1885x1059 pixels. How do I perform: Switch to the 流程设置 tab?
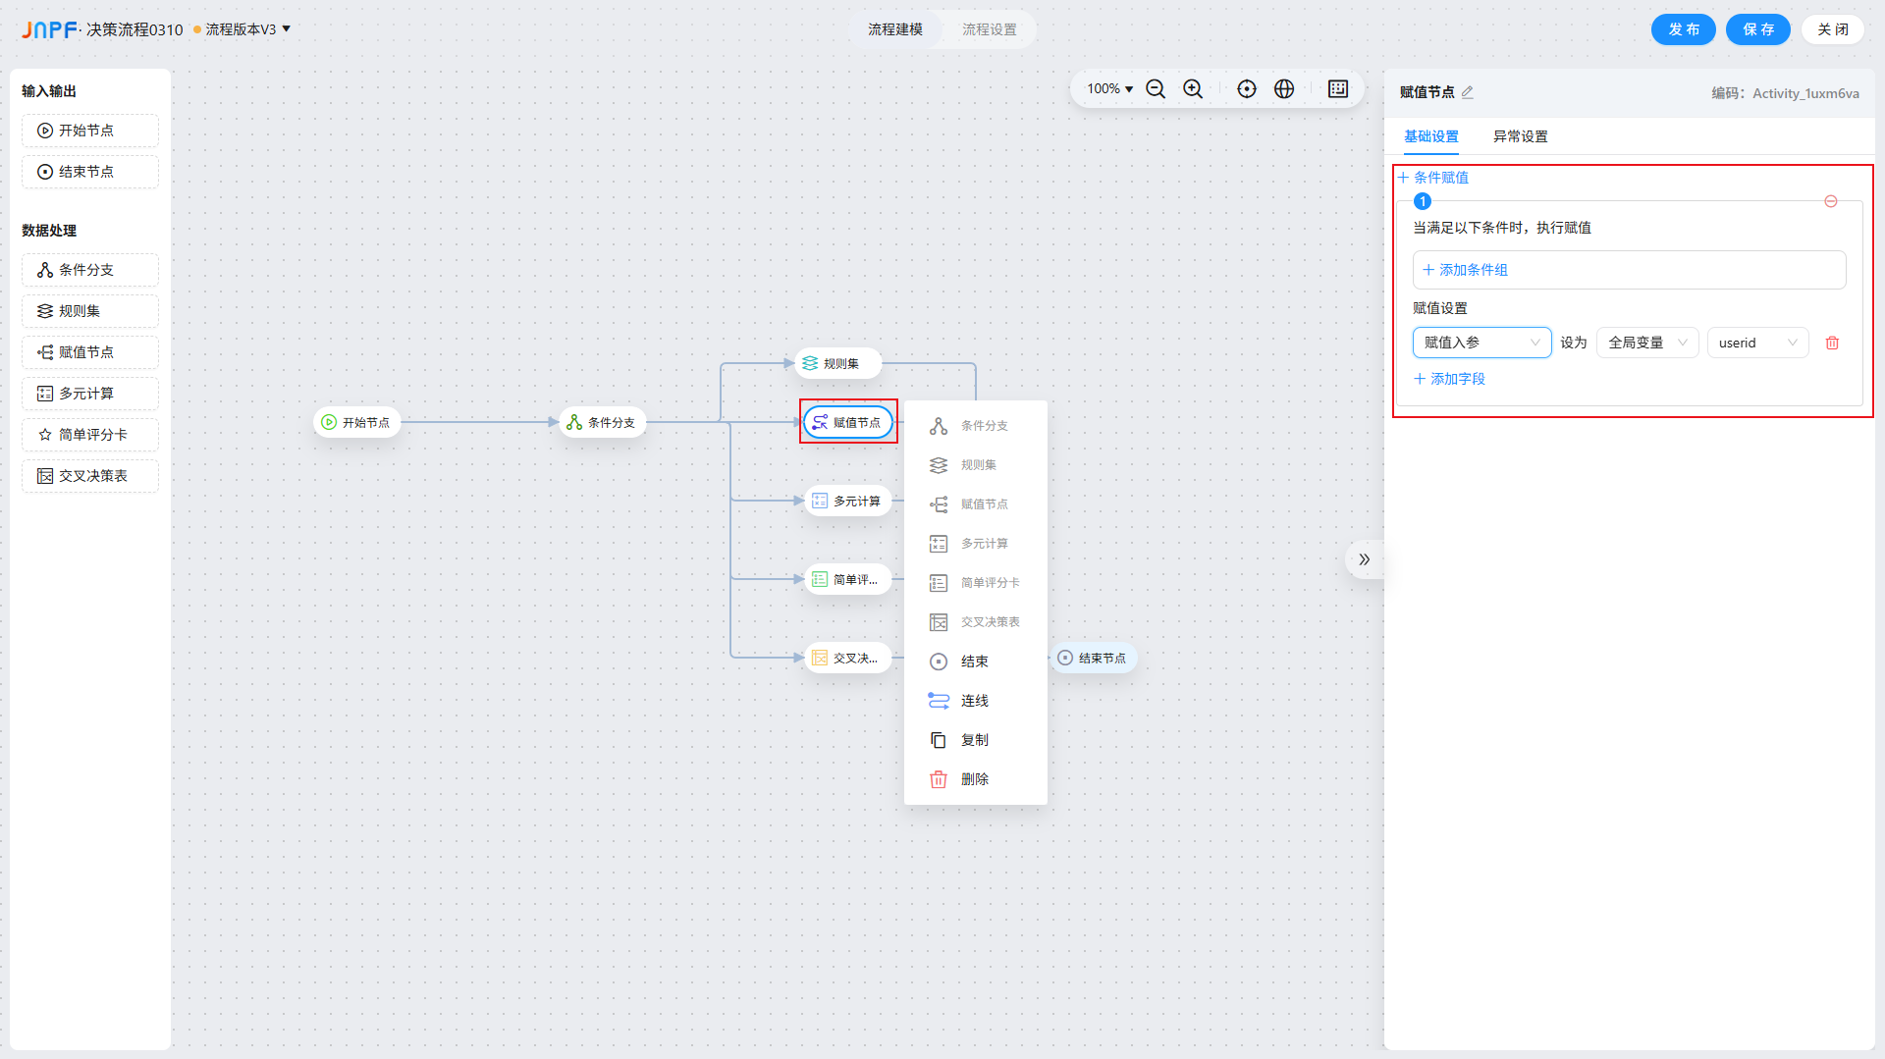[989, 29]
